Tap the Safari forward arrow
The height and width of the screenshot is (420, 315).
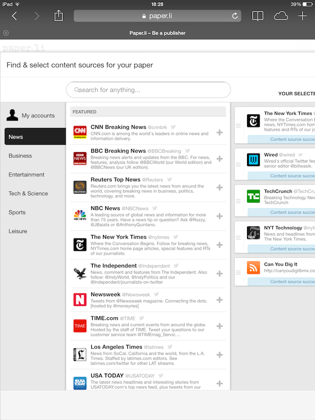point(37,16)
